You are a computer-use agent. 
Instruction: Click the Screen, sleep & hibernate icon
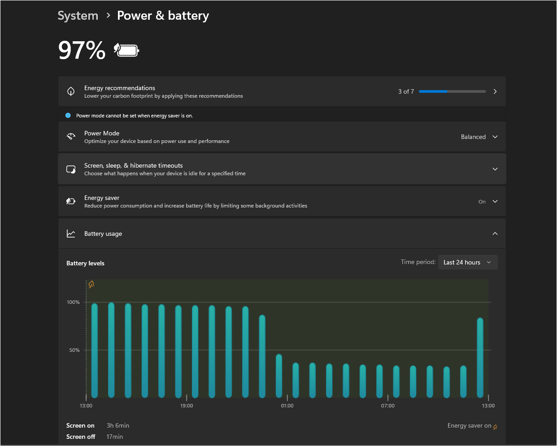[71, 169]
